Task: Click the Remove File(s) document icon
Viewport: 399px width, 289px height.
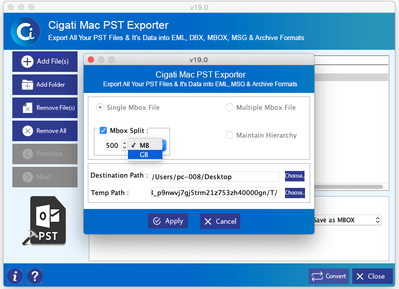Action: point(27,108)
